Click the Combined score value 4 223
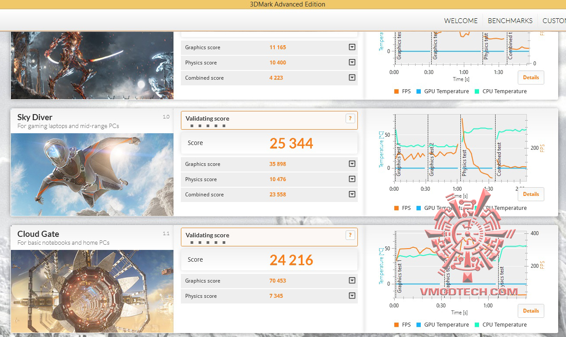The width and height of the screenshot is (566, 337). (276, 78)
